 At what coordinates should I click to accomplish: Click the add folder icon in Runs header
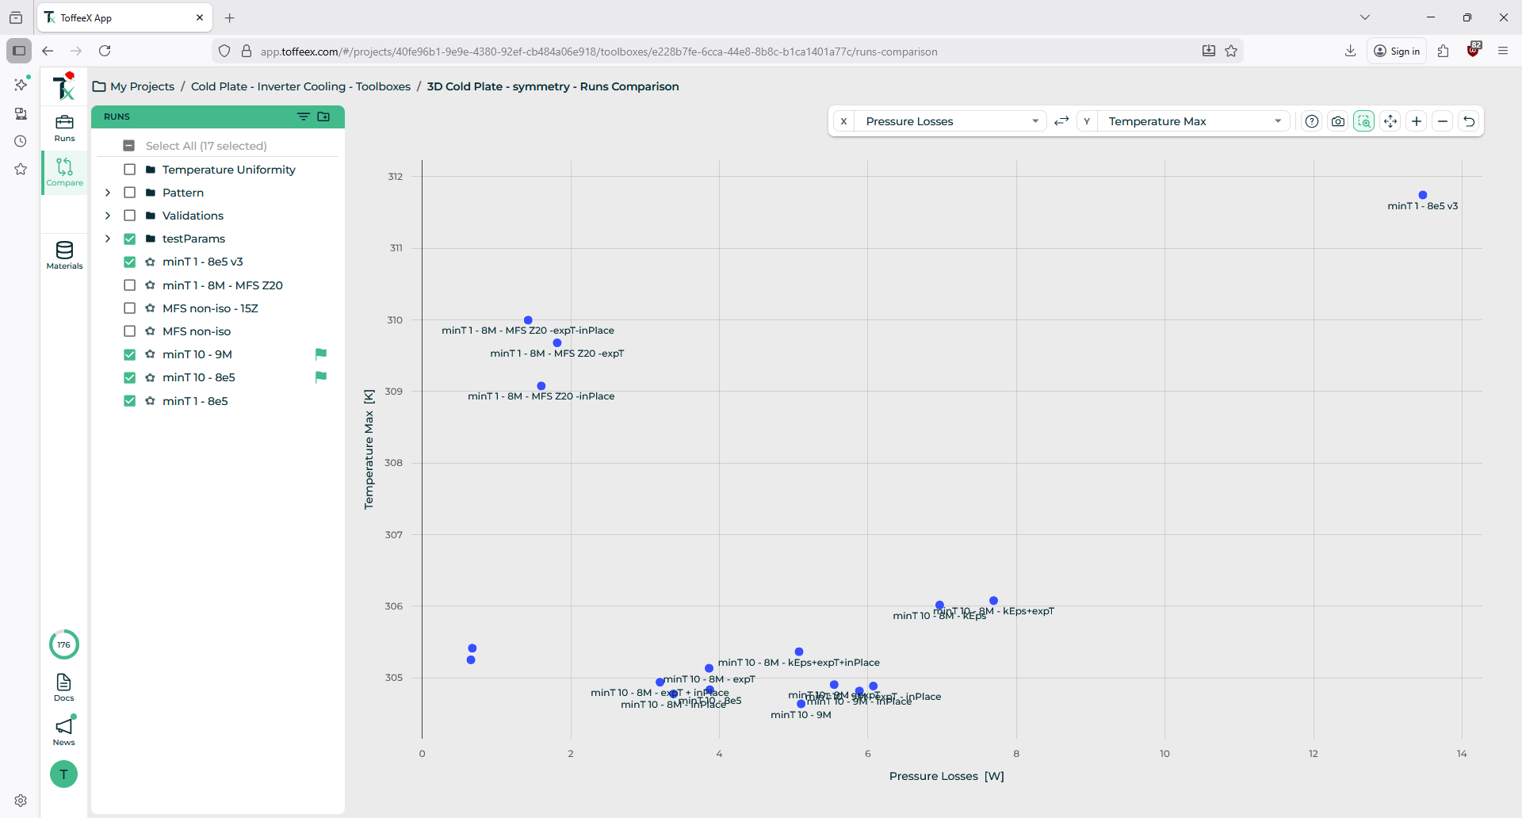(323, 117)
